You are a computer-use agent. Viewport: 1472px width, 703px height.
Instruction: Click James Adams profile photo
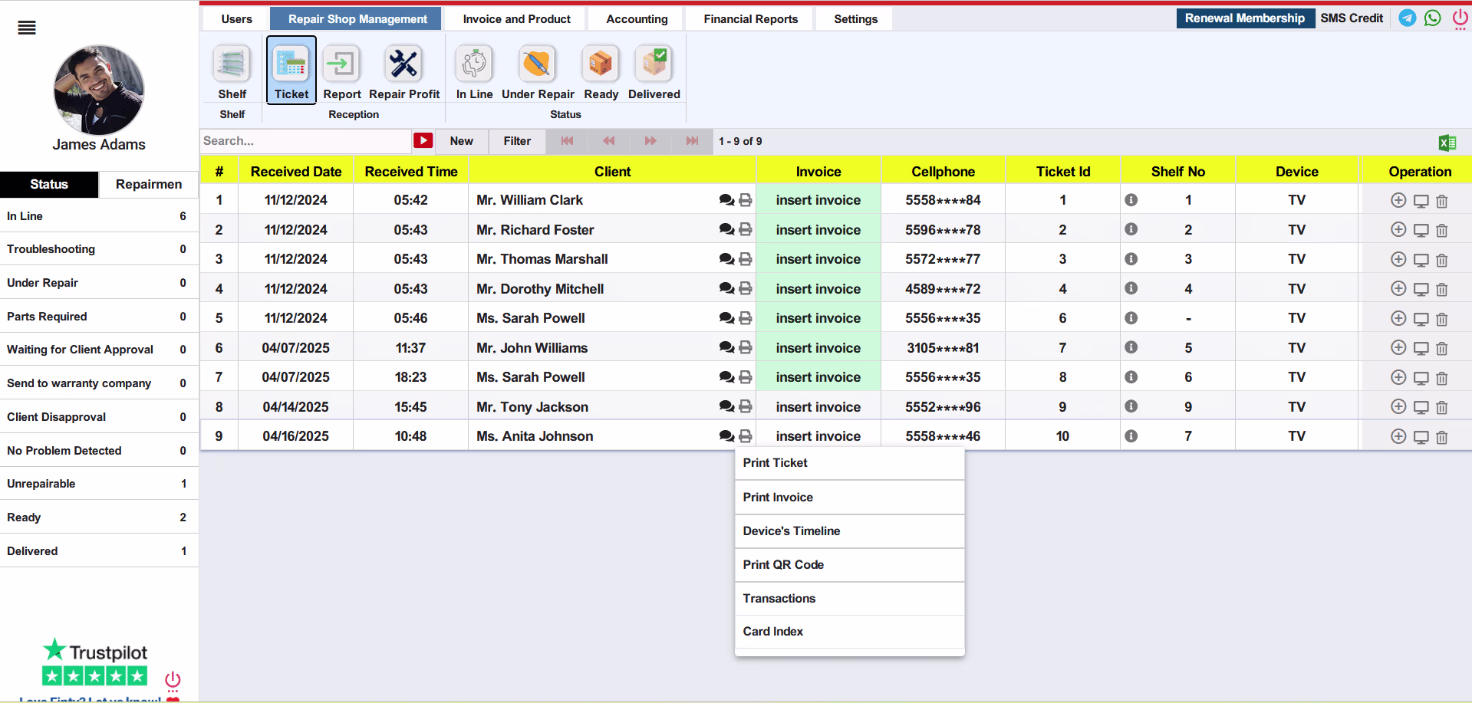(98, 90)
